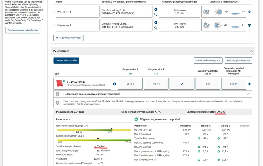Click Ingang B column header
Image resolution: width=263 pixels, height=166 pixels.
point(226,126)
